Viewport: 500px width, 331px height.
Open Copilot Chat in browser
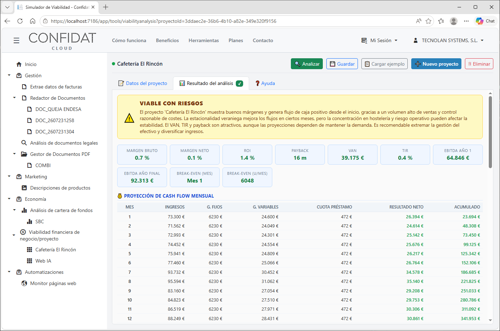(x=485, y=21)
